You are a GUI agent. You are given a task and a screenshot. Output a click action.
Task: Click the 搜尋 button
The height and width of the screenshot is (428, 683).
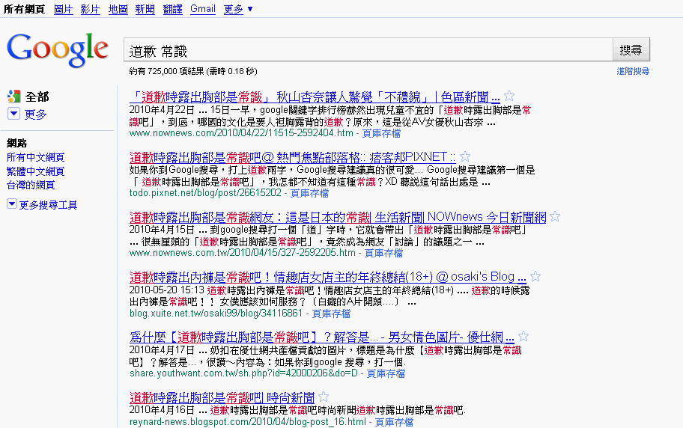tap(631, 50)
